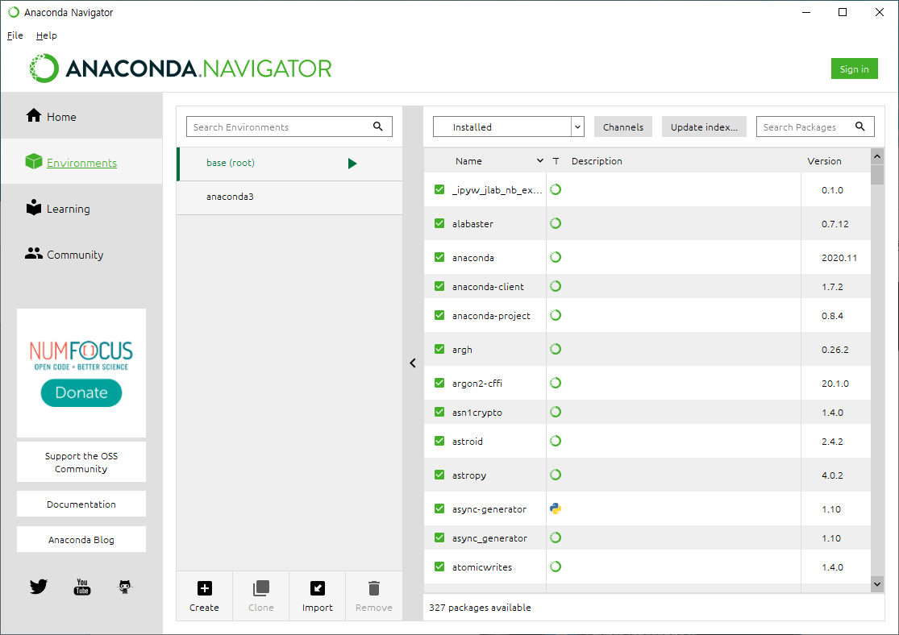Click the Name column sort arrow
Viewport: 899px width, 635px height.
[539, 161]
